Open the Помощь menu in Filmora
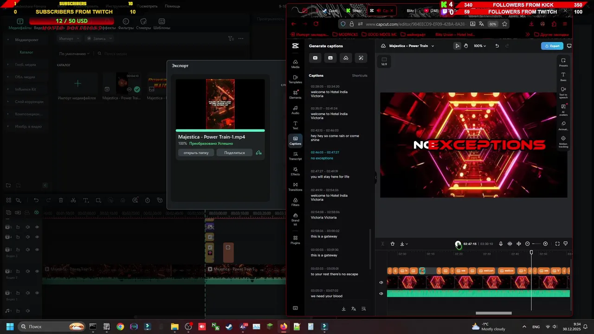594x334 pixels. 172,6
